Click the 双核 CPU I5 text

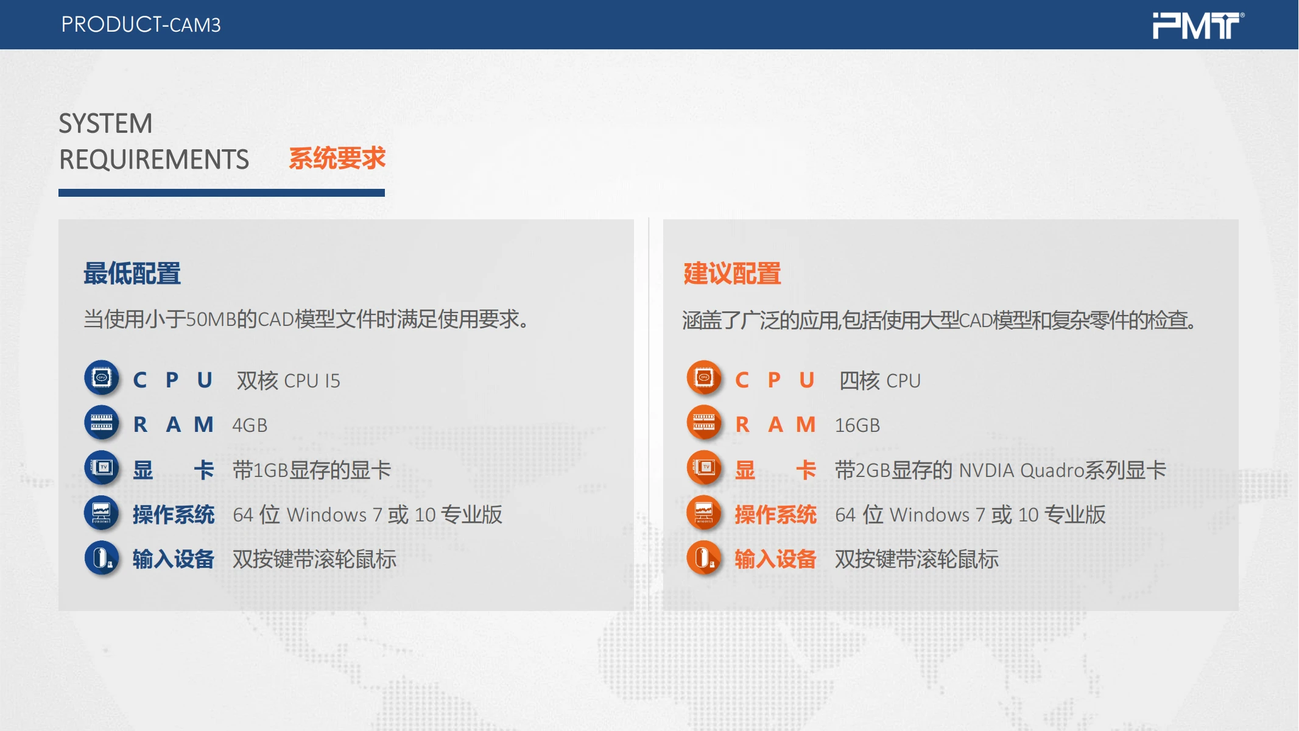288,381
